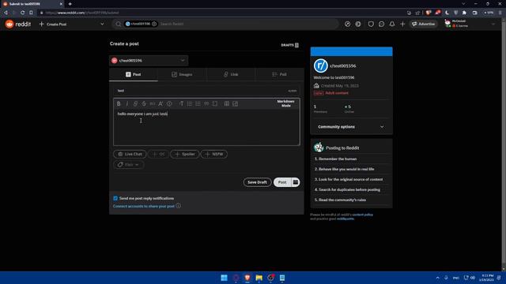506x284 pixels.
Task: Open the Drafts list
Action: tap(289, 45)
